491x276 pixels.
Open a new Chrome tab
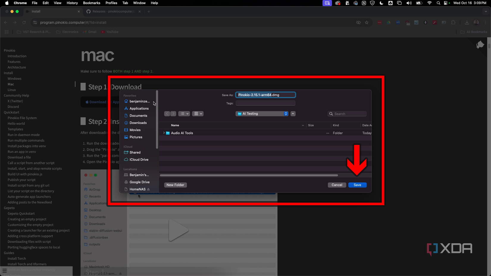(149, 12)
